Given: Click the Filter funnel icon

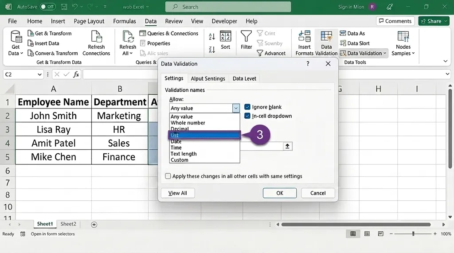Looking at the screenshot, I should (x=246, y=36).
